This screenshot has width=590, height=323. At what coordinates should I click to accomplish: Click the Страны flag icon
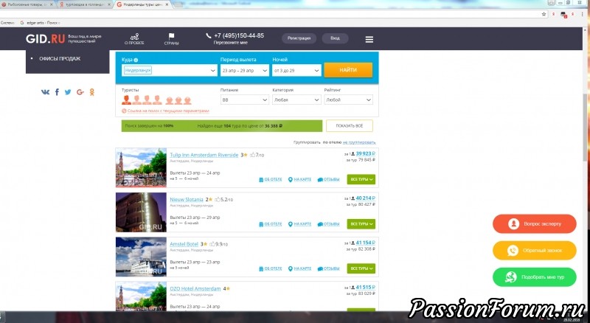(x=171, y=36)
